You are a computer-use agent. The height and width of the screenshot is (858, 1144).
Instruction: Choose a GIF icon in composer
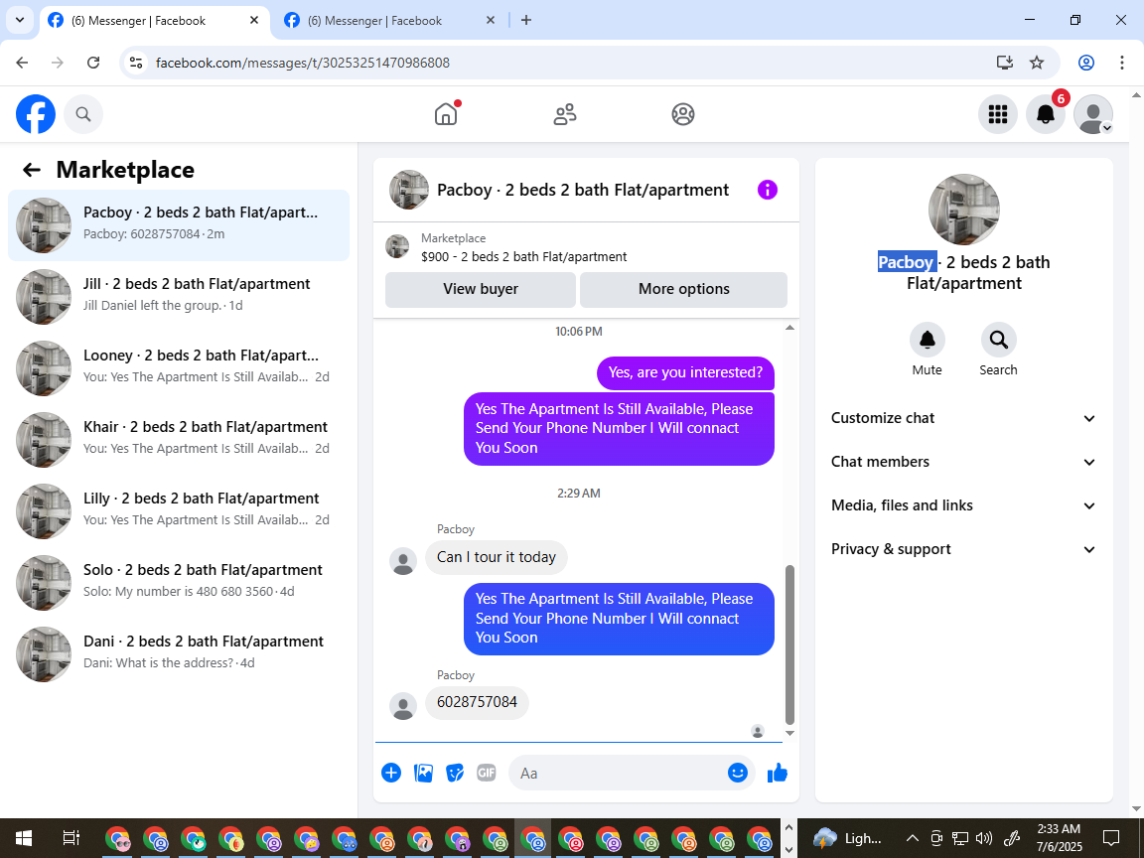(486, 773)
